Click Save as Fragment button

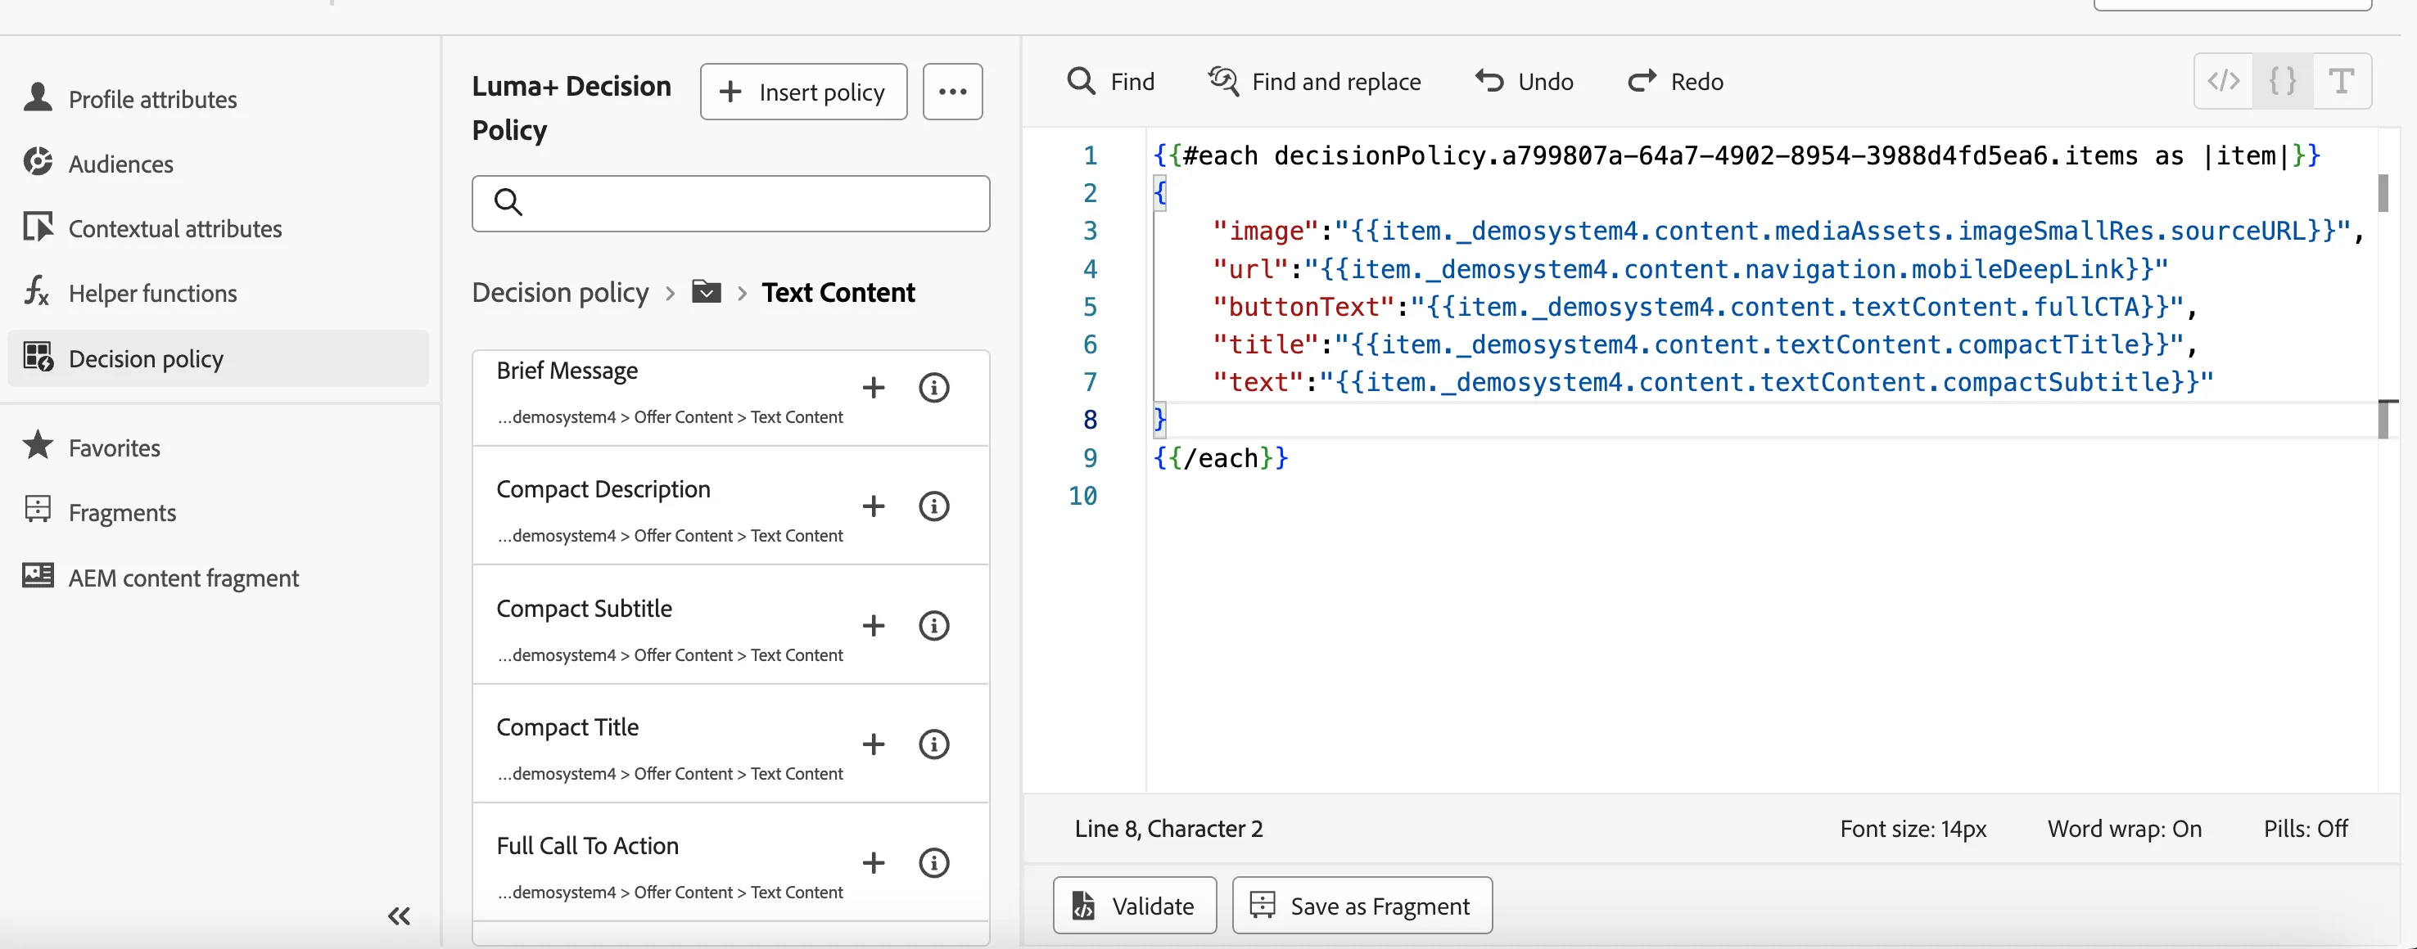1362,905
